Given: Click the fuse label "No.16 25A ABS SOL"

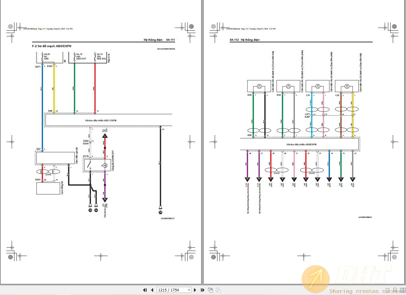Looking at the screenshot, I should click(101, 56).
